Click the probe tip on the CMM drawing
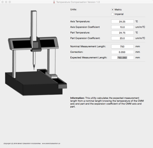 (34, 68)
